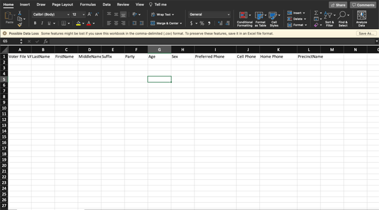Set Middle Align vertical alignment
The image size is (379, 210).
116,14
